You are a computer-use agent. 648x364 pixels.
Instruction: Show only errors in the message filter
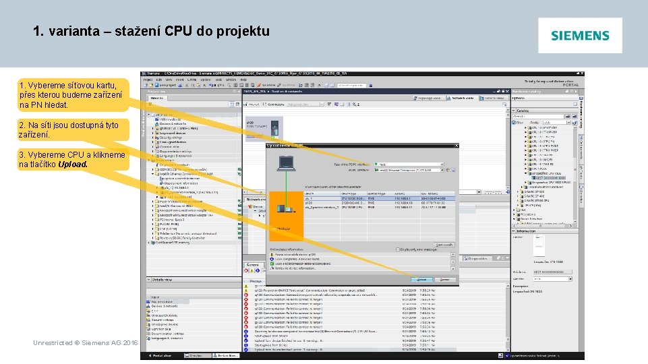[246, 270]
